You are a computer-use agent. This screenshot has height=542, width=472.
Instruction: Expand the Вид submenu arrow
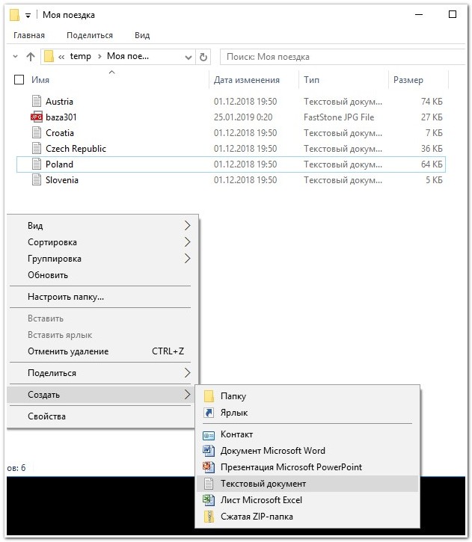tap(187, 226)
